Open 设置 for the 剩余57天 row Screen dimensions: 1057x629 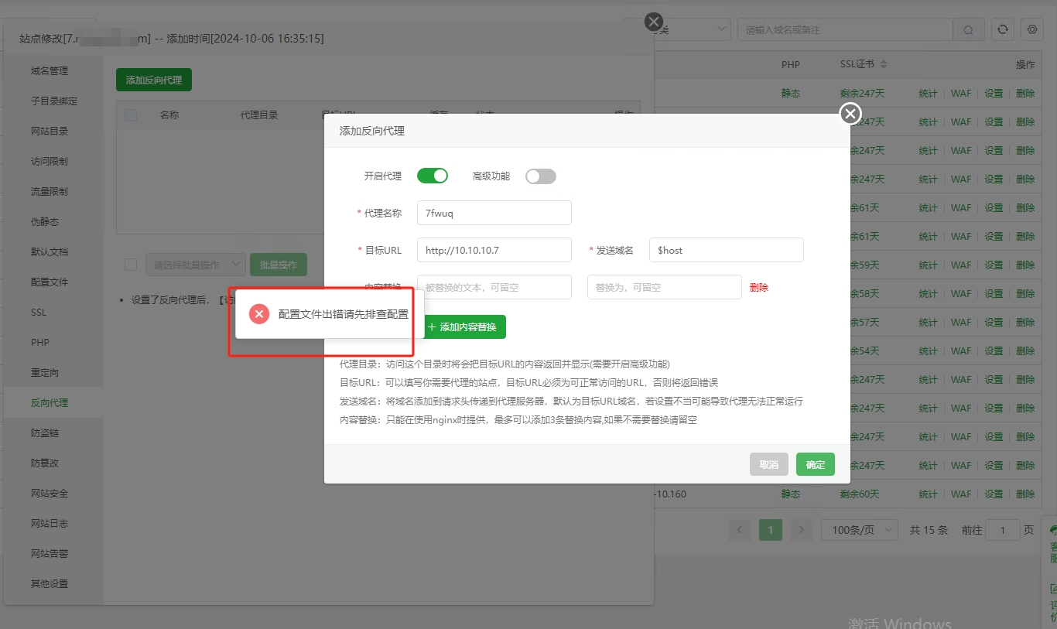pos(994,322)
